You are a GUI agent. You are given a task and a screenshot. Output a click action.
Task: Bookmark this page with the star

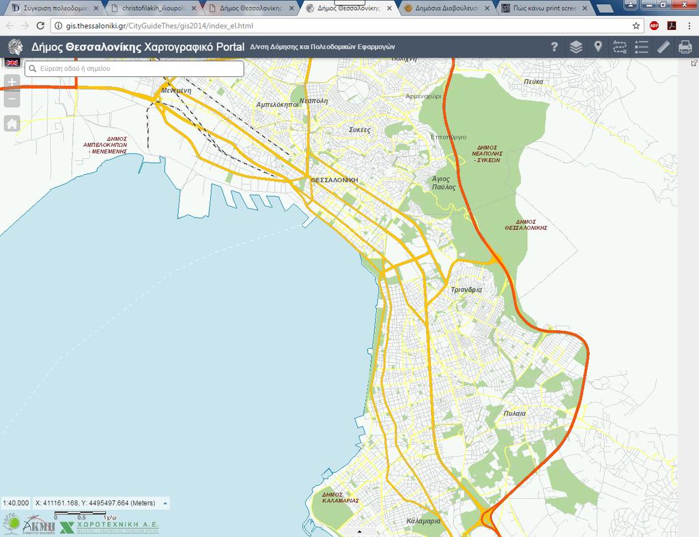tap(636, 26)
